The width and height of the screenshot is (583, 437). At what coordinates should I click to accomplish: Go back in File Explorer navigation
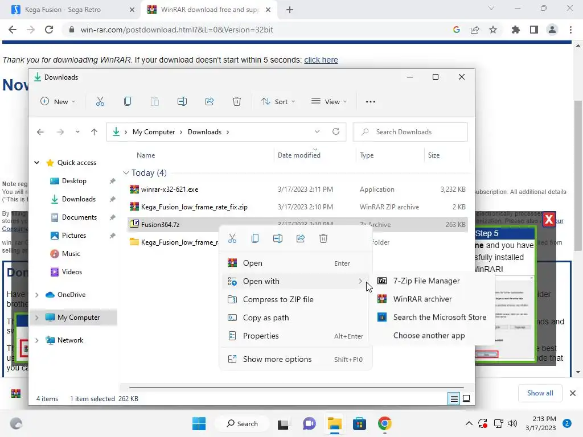click(40, 132)
